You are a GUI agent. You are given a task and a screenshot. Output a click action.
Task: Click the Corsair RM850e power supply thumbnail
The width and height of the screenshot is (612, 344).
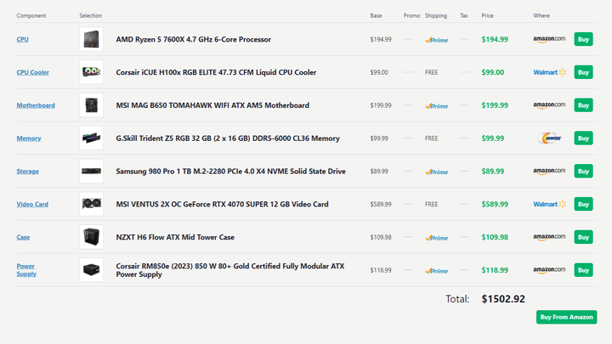91,270
